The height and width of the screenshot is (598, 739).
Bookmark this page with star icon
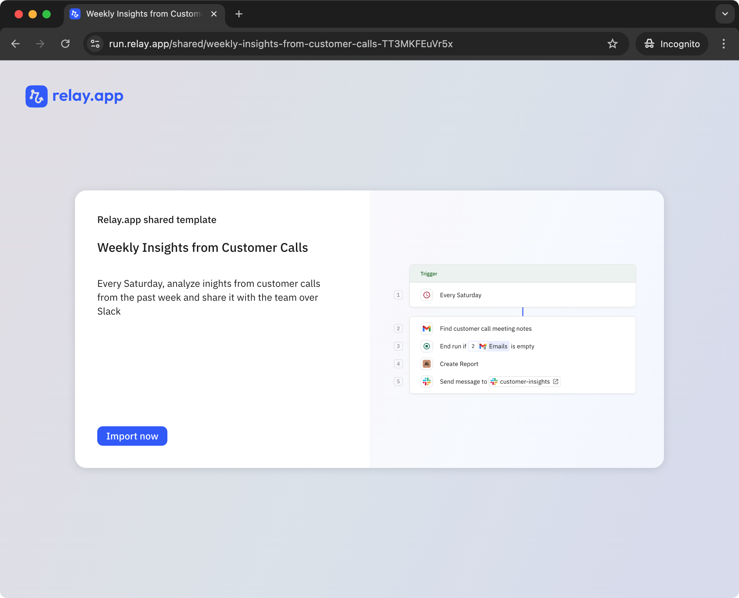click(613, 44)
